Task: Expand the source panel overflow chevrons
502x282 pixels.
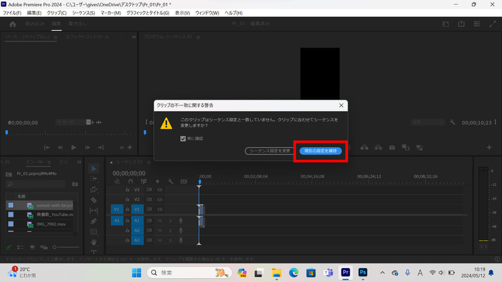Action: pos(134,37)
